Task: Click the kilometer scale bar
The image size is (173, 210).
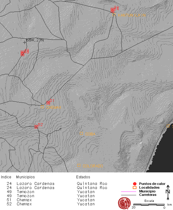Action: (149, 205)
